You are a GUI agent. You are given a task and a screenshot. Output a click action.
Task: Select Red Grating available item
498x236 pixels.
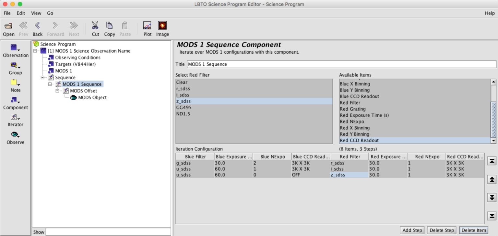click(415, 109)
